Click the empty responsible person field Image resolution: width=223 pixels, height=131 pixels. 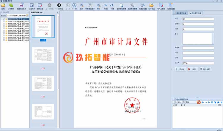click(x=198, y=48)
